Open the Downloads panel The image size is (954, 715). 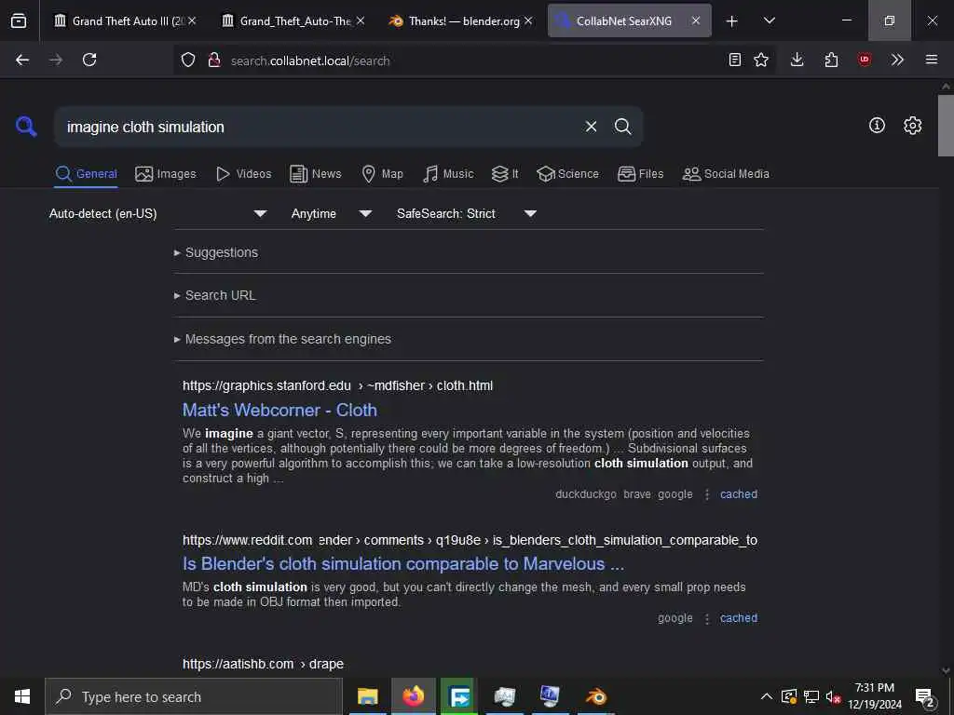point(797,60)
